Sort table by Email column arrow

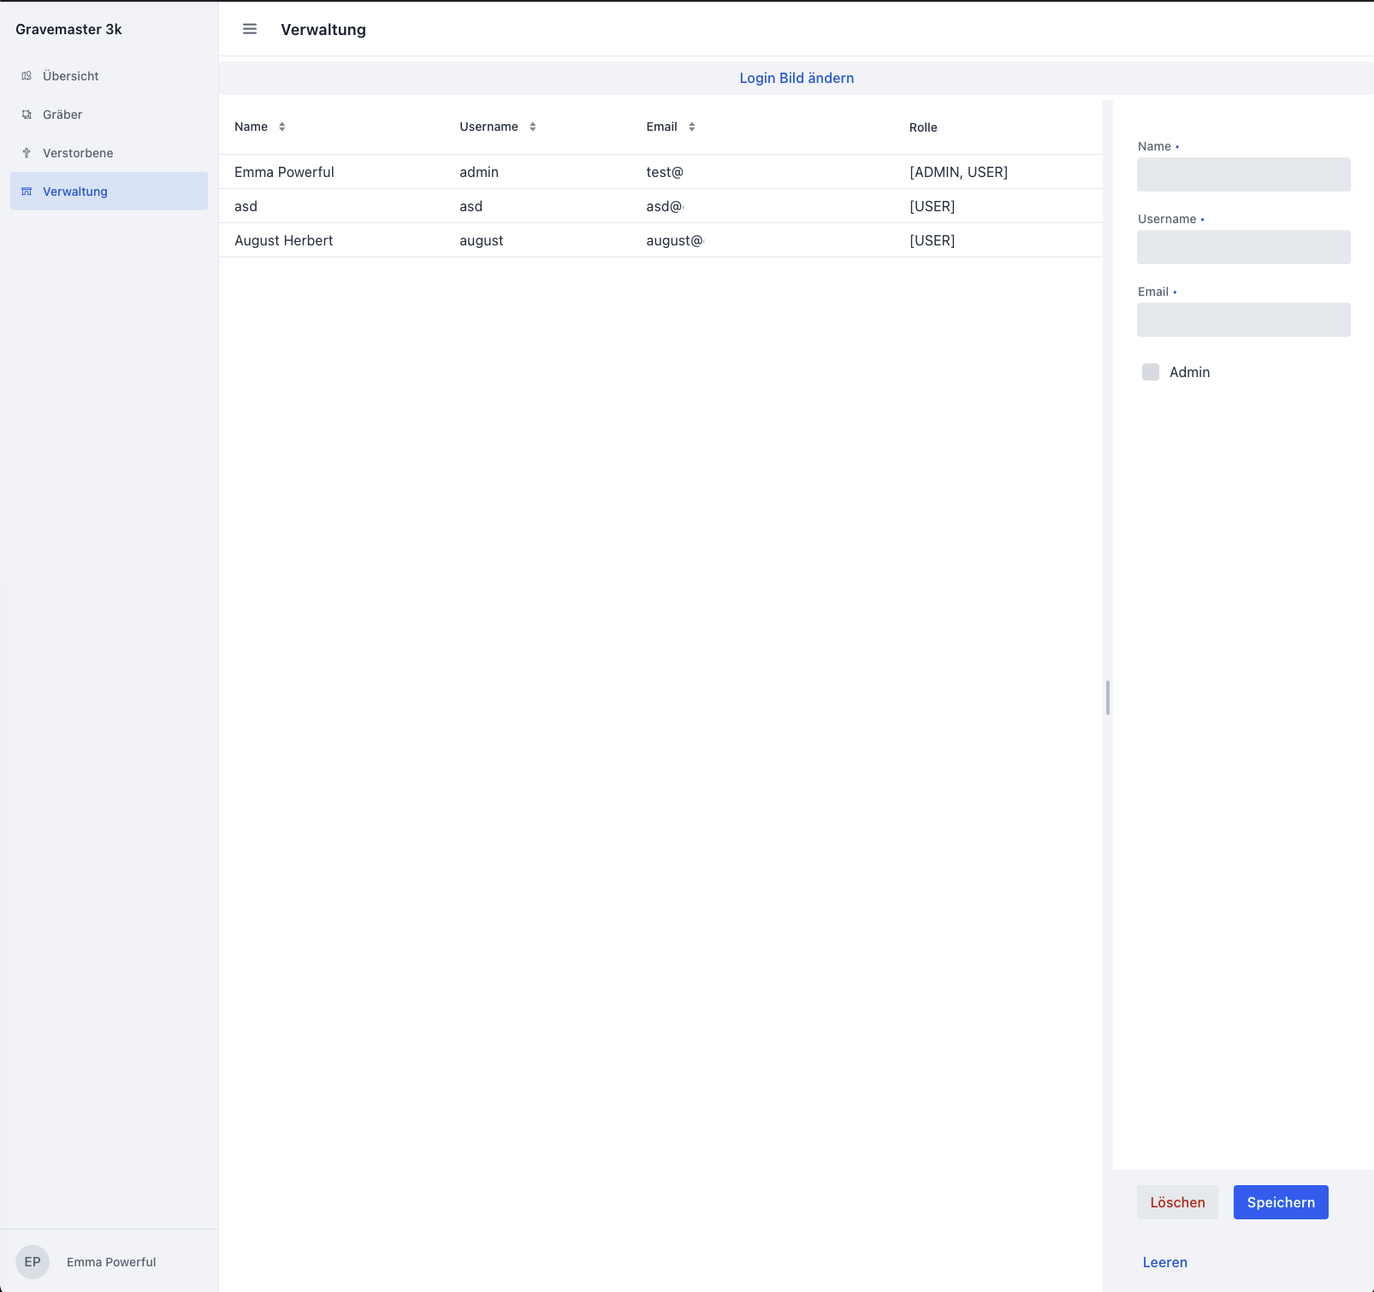pyautogui.click(x=691, y=127)
